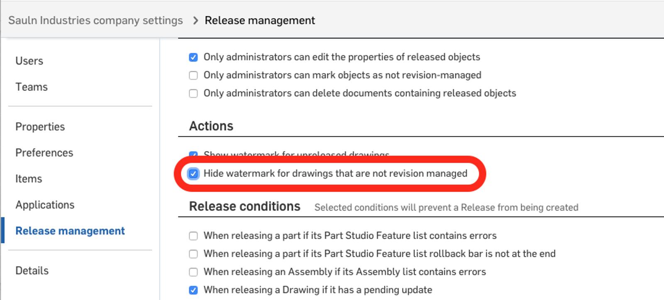664x300 pixels.
Task: Open Properties in the sidebar
Action: tap(40, 127)
